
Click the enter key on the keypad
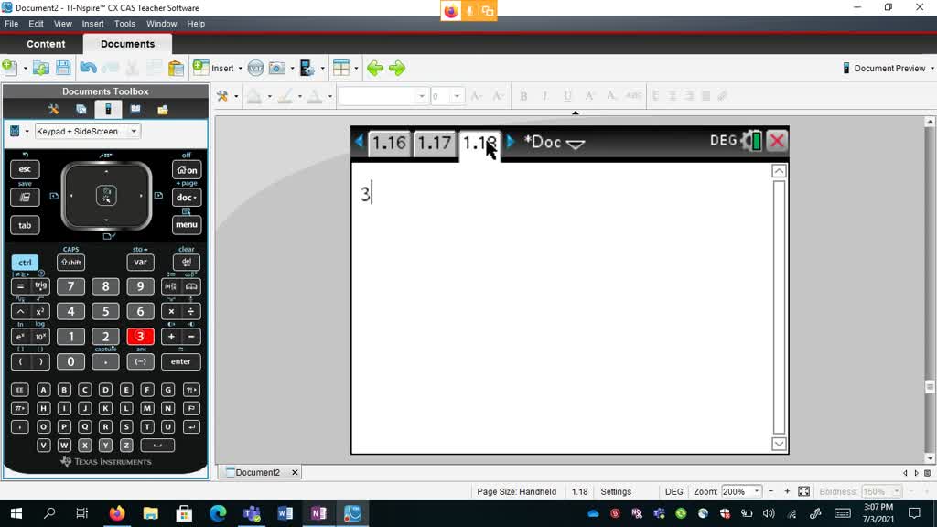[180, 361]
